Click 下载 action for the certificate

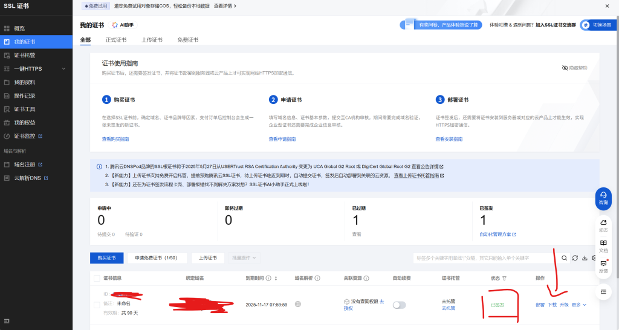coord(552,305)
